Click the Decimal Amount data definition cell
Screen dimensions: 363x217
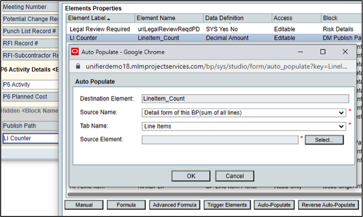pos(227,38)
